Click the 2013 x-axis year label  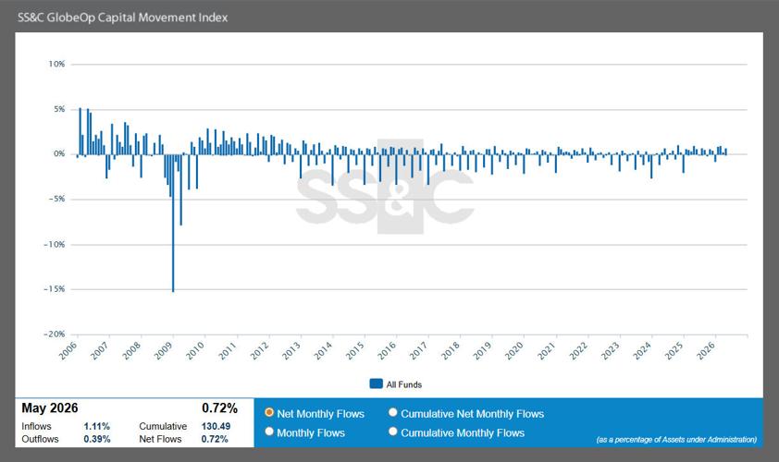(291, 350)
